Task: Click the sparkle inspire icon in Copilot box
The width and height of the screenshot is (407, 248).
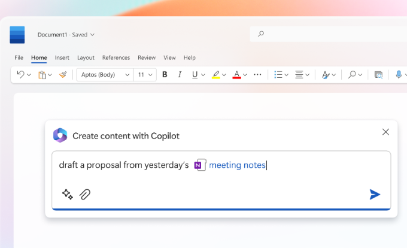Action: coord(68,194)
